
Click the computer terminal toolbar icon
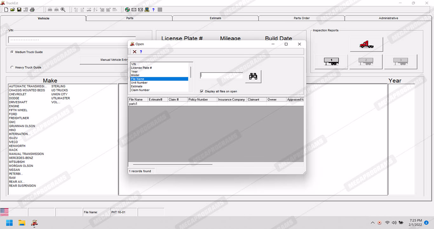147,10
